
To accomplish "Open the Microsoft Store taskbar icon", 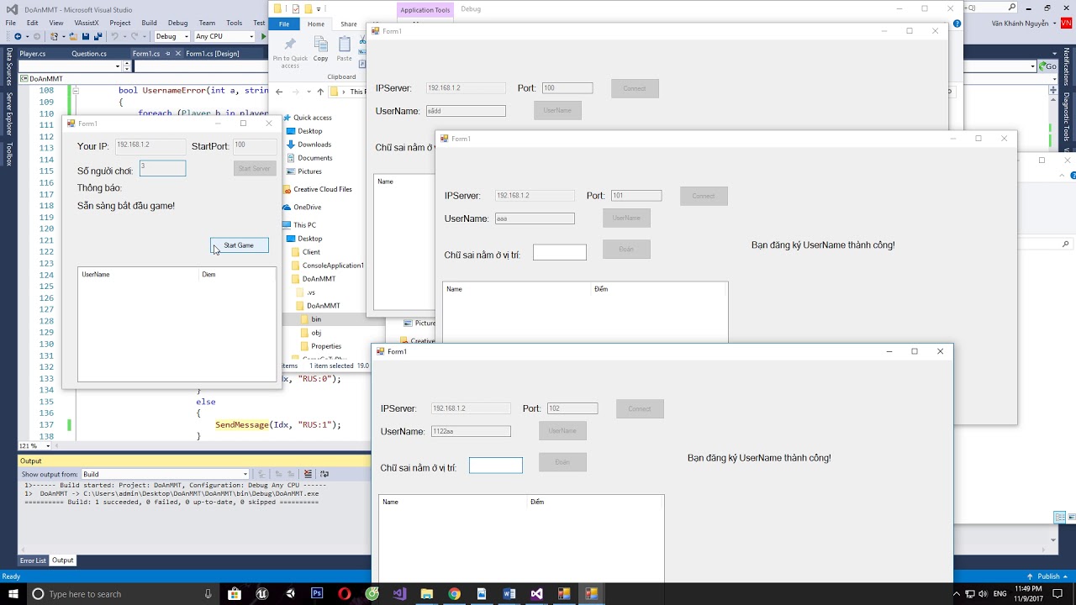I will [x=235, y=594].
